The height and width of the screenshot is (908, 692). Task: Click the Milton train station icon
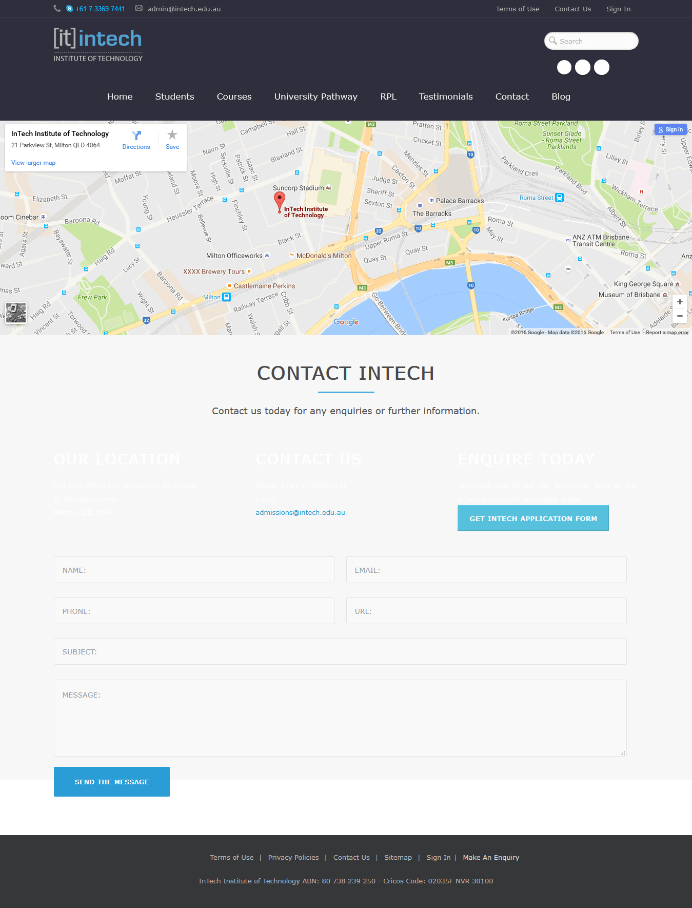coord(226,297)
